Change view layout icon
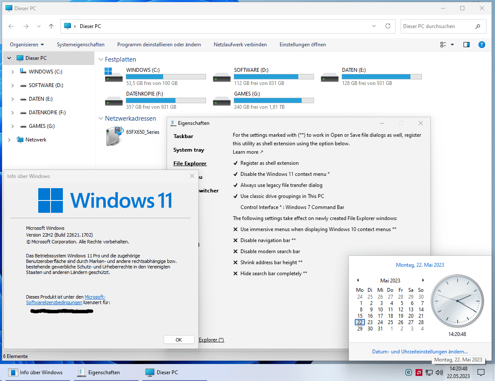Screen dimensions: 495x381 pos(443,45)
